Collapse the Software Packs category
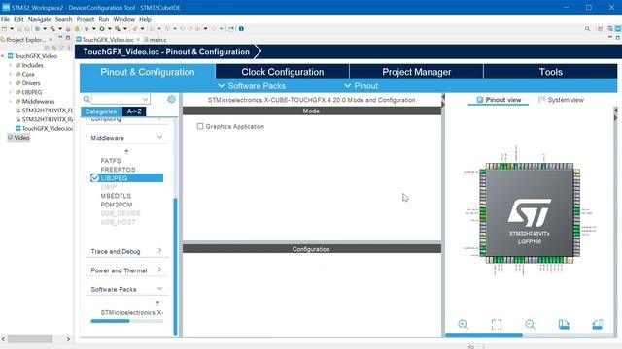Viewport: 622px width, 349px height. 159,289
